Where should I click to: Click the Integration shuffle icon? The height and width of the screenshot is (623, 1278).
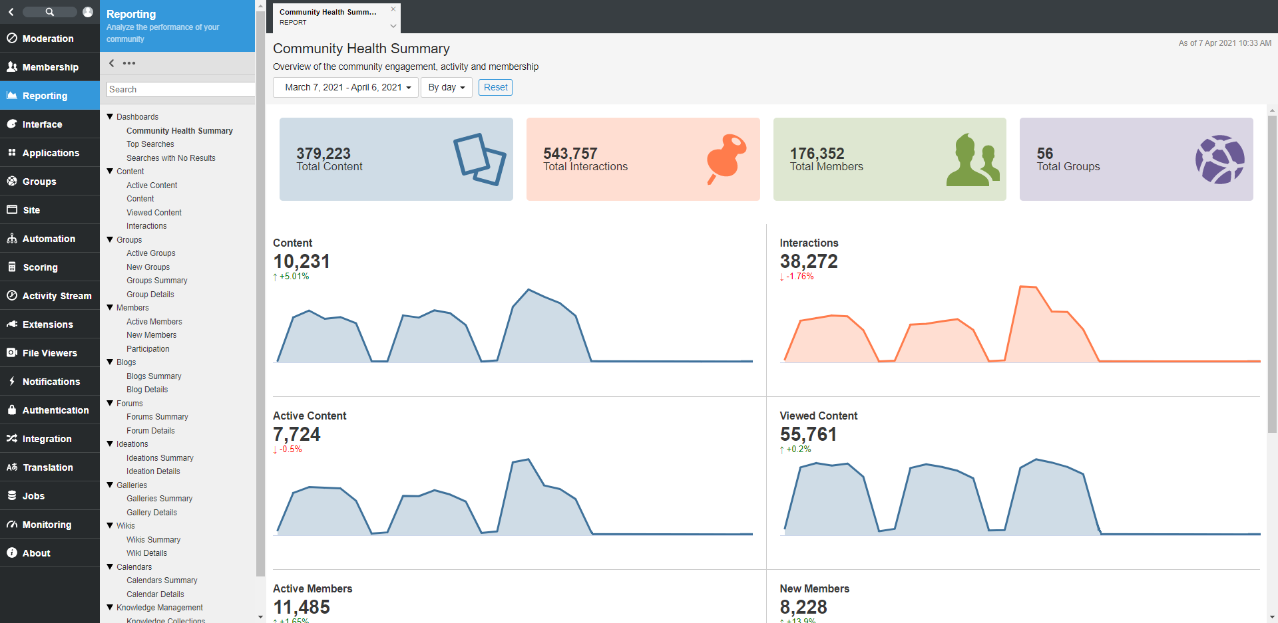click(12, 439)
